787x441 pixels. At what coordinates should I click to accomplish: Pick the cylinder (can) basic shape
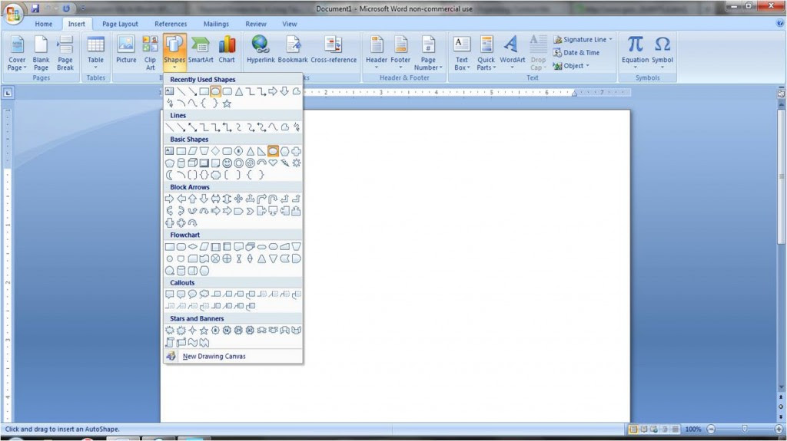point(181,163)
